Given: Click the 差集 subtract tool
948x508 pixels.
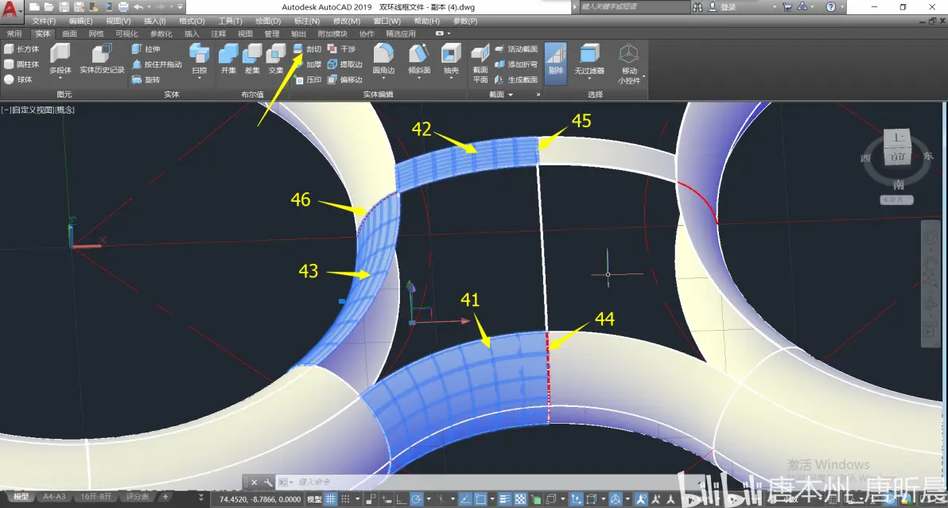Looking at the screenshot, I should 251,59.
